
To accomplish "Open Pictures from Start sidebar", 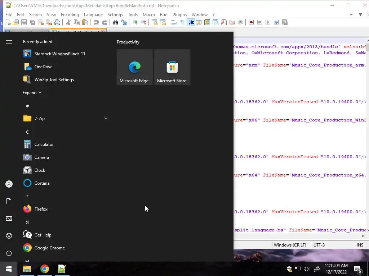I will 9,218.
